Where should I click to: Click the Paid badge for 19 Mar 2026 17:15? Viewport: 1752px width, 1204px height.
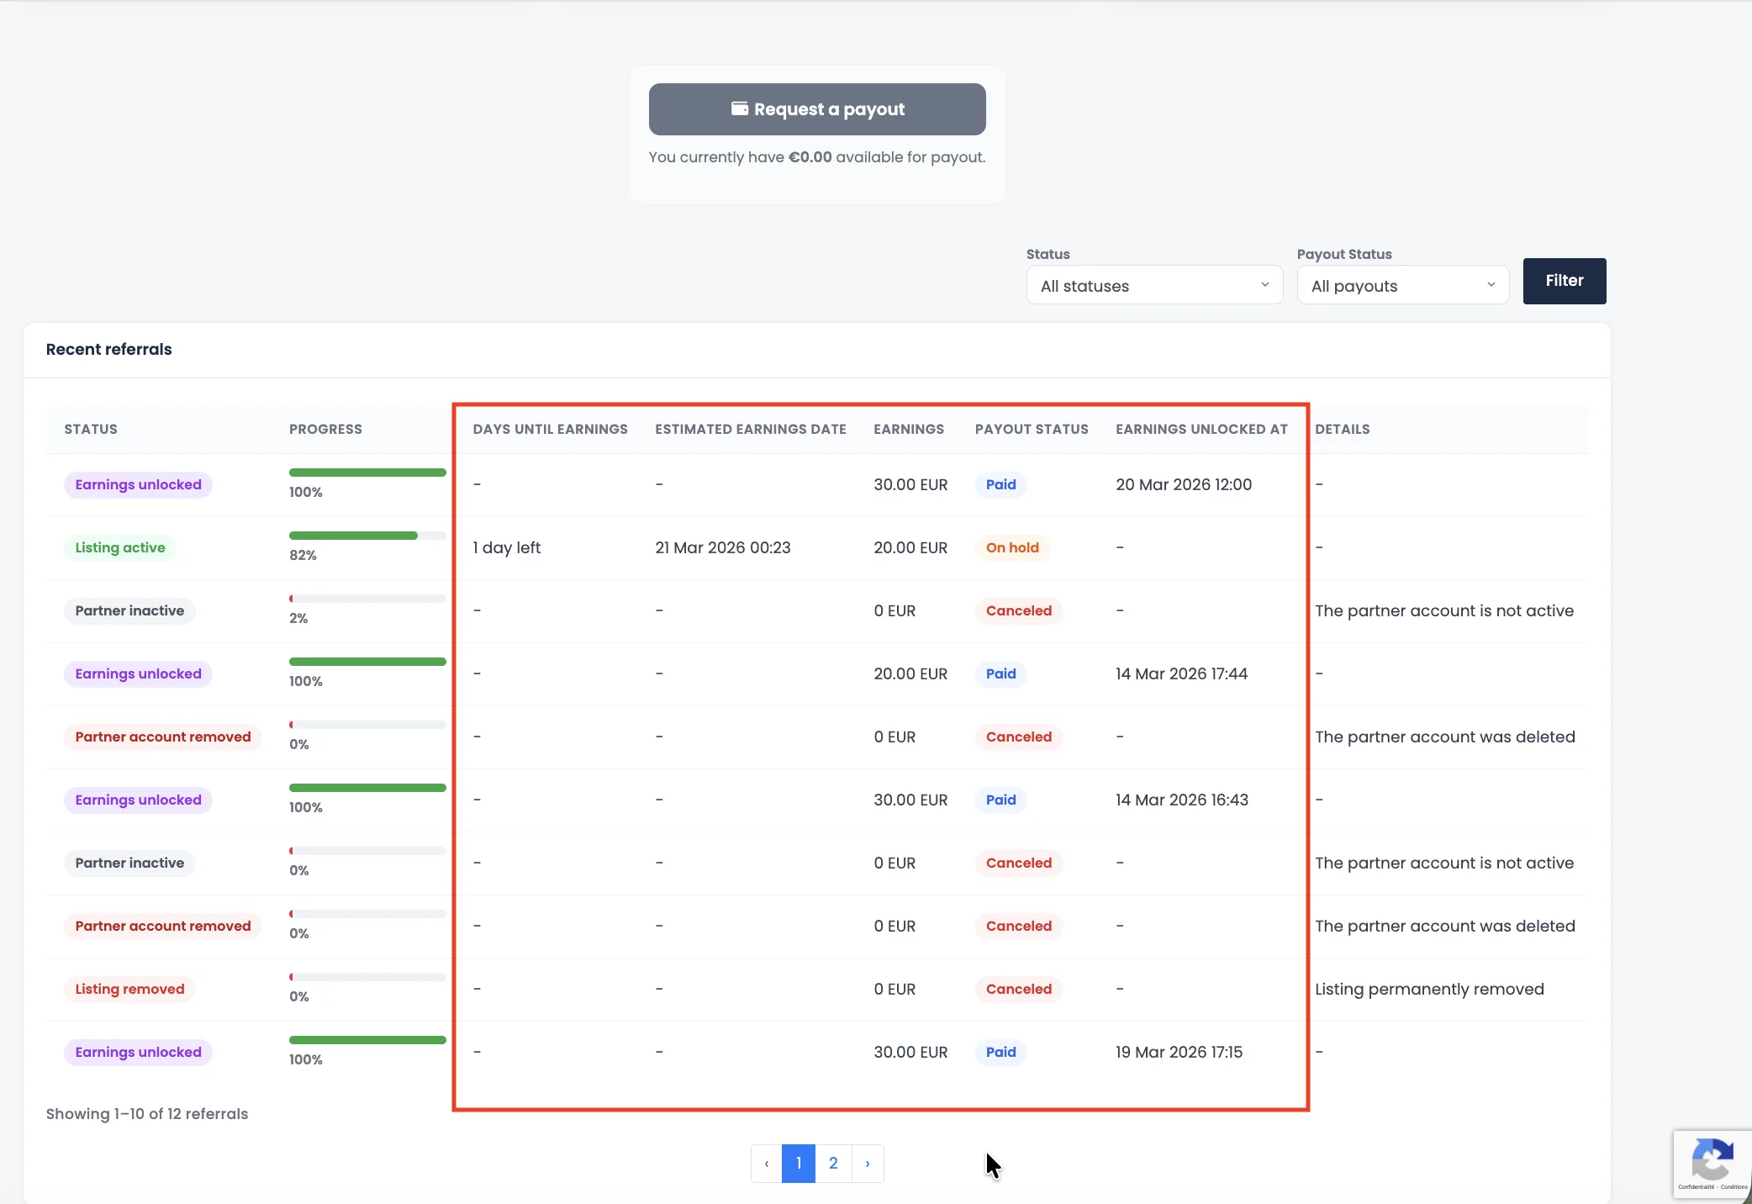pos(1000,1053)
